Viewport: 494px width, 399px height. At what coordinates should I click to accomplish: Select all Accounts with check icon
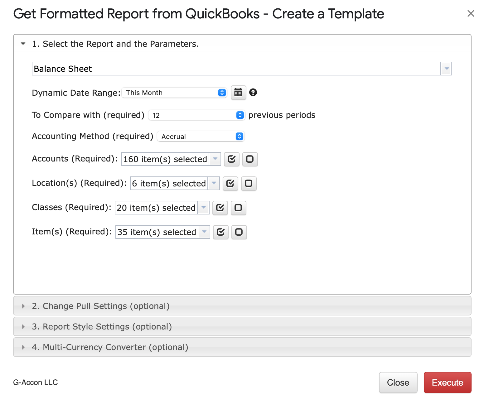point(231,159)
